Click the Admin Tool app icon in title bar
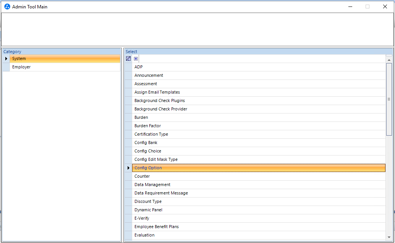 [x=7, y=6]
